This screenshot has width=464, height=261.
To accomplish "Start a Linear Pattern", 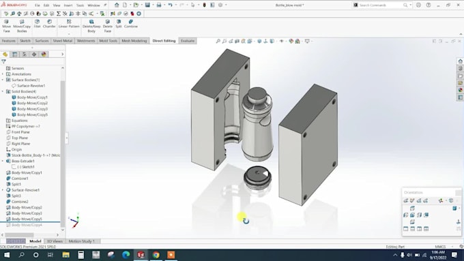I will click(x=69, y=24).
